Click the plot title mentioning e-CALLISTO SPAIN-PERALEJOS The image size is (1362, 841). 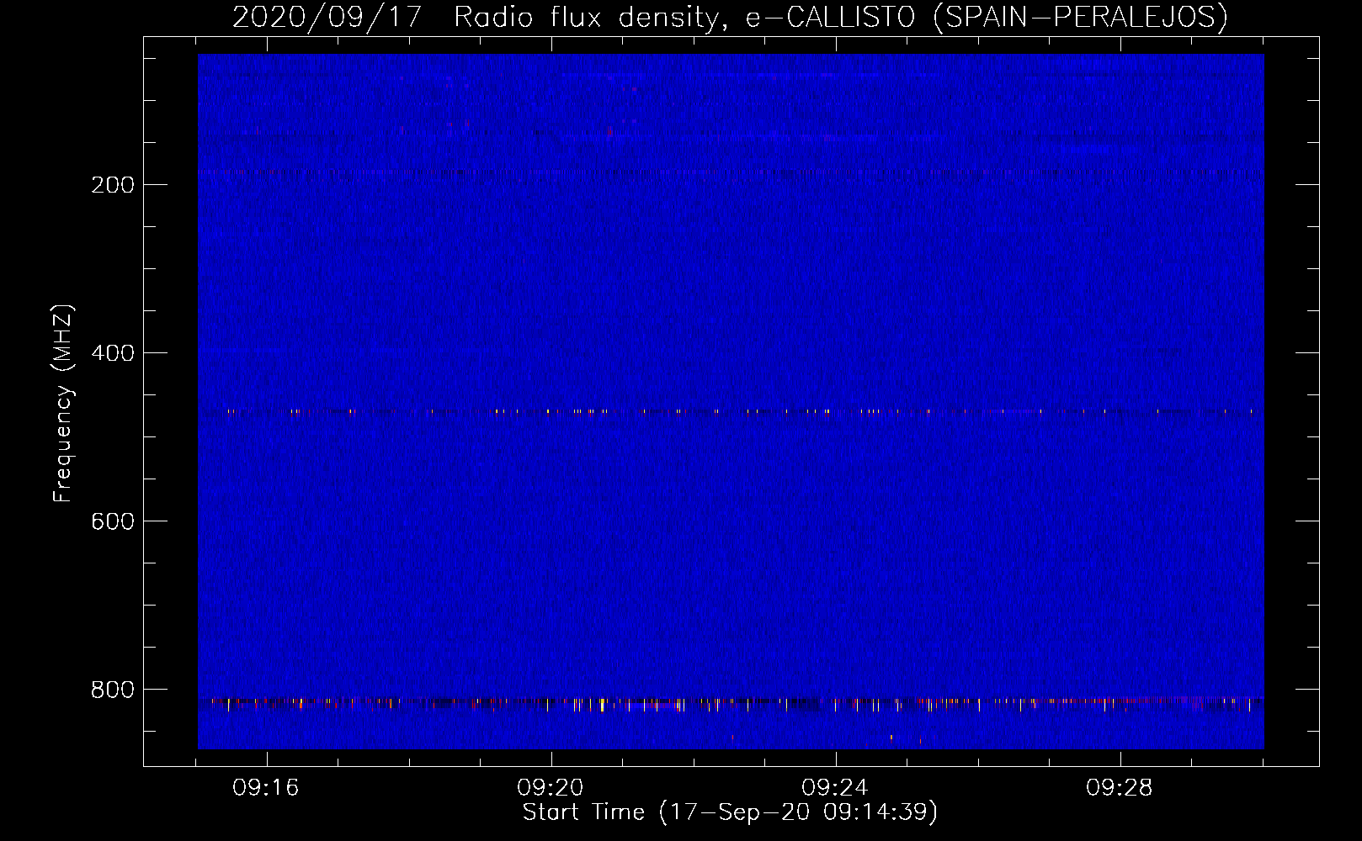coord(730,17)
